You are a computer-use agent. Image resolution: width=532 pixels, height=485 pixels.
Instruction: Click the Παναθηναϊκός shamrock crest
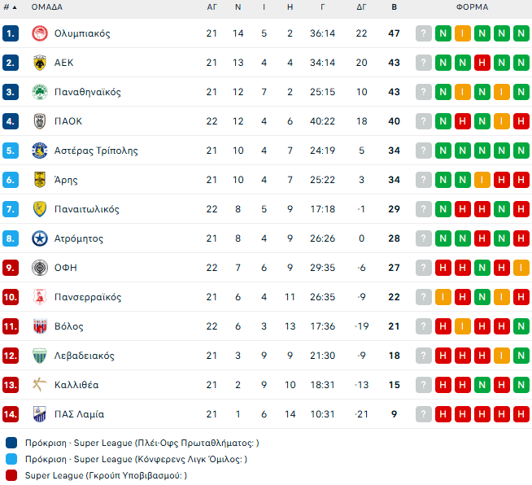pos(39,92)
